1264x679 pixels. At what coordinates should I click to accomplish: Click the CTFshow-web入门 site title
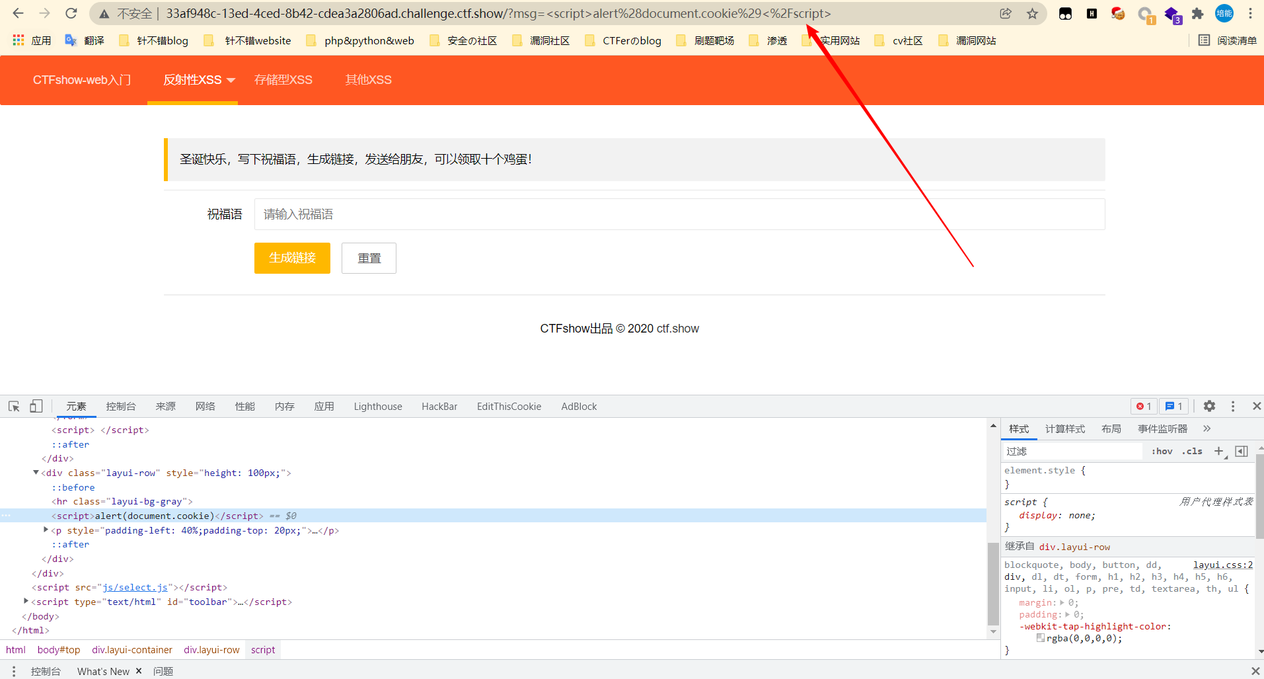pos(82,80)
